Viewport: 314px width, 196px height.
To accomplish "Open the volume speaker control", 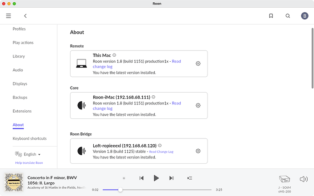I will [304, 179].
